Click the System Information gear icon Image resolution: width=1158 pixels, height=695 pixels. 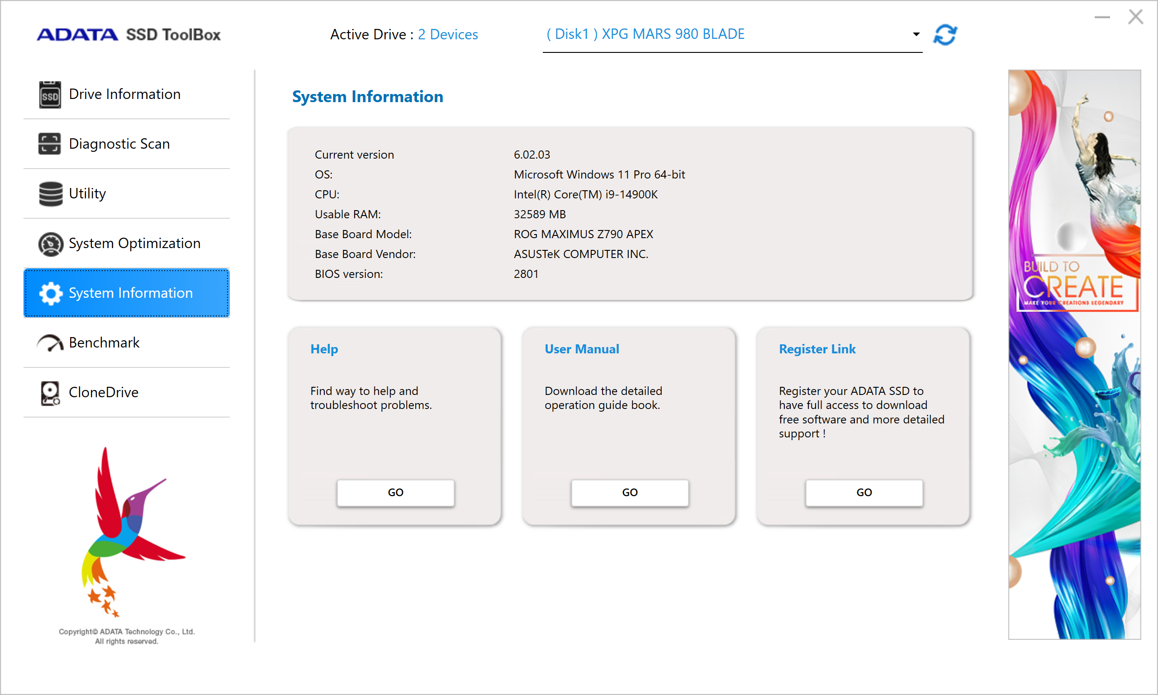tap(50, 293)
